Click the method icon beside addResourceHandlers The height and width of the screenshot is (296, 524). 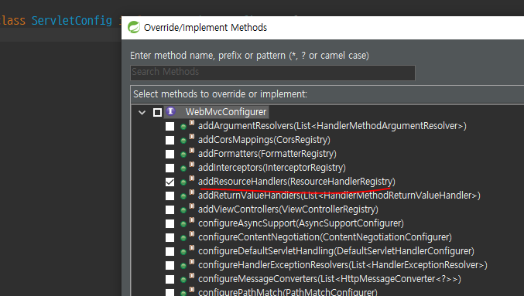[x=183, y=182]
